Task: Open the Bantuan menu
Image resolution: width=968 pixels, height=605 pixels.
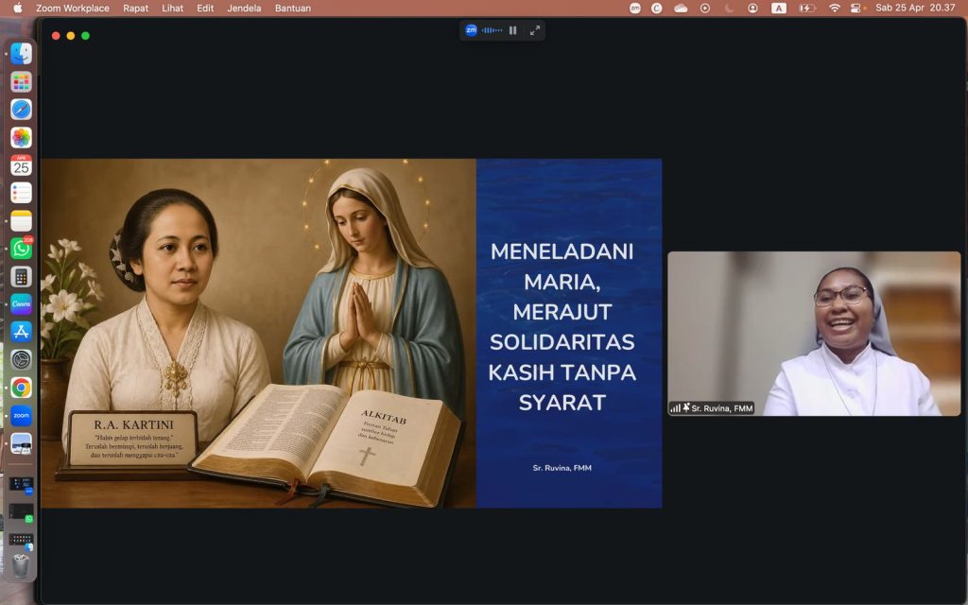Action: 292,8
